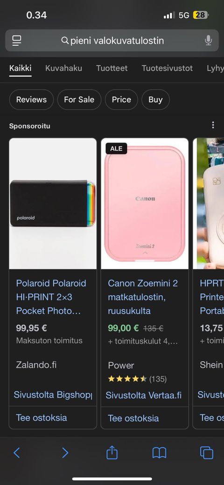Open Canon Zoemini 2 product title
The height and width of the screenshot is (485, 224).
[x=143, y=297]
